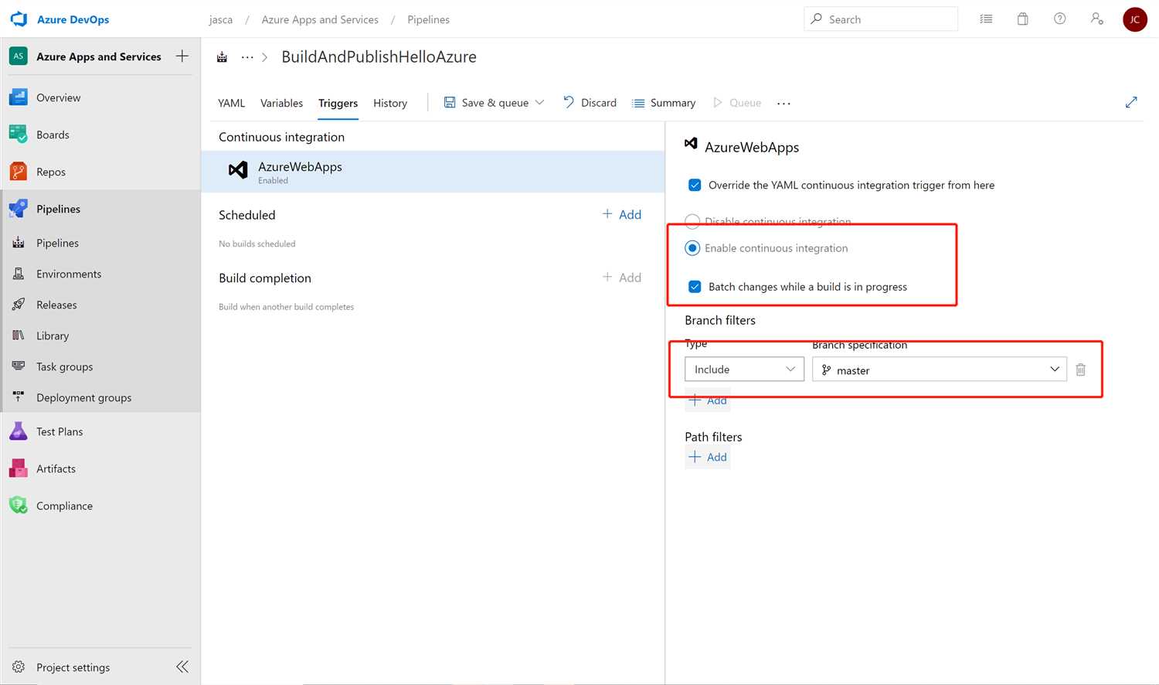Click Save & queue button
Viewport: 1159px width, 685px height.
[x=486, y=103]
